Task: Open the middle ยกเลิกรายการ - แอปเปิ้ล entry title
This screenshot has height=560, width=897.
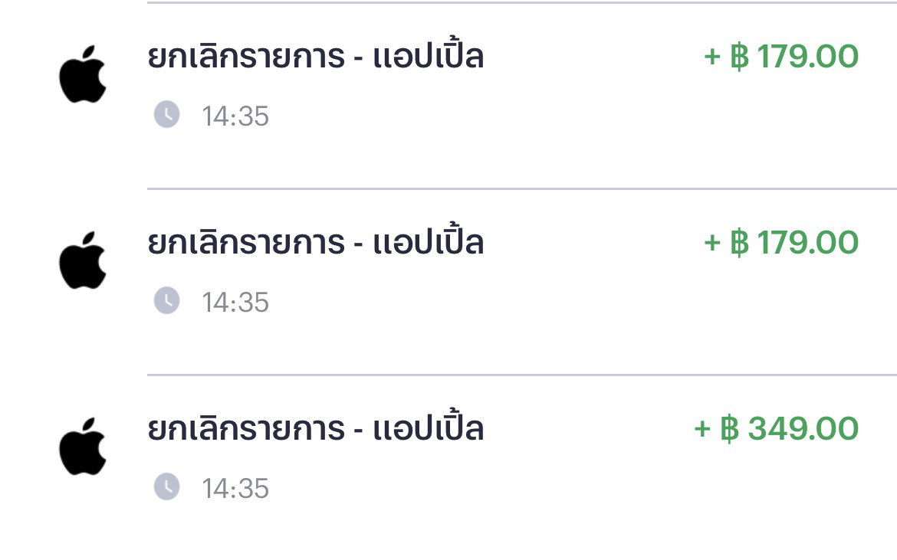Action: (316, 242)
